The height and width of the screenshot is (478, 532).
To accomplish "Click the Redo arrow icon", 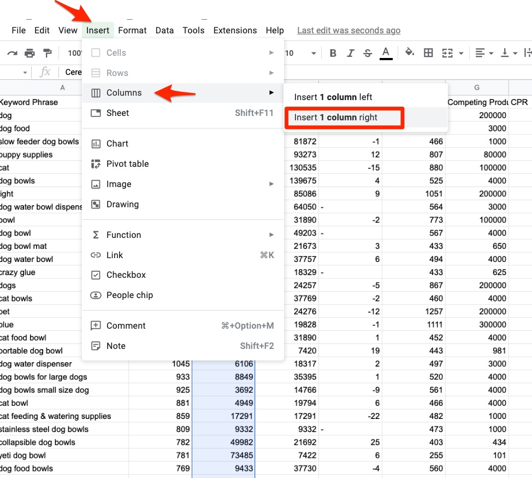I will coord(12,53).
